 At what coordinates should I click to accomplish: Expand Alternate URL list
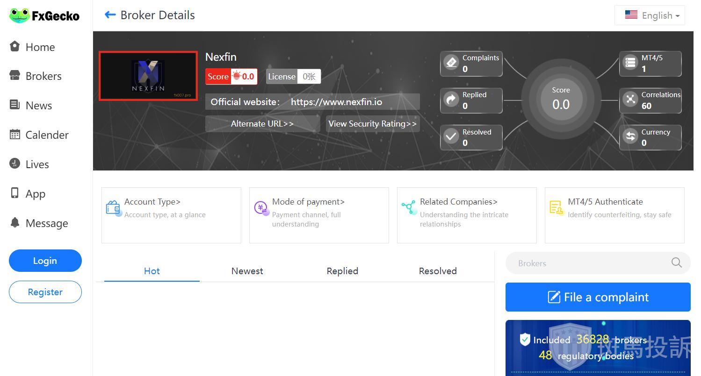coord(262,124)
